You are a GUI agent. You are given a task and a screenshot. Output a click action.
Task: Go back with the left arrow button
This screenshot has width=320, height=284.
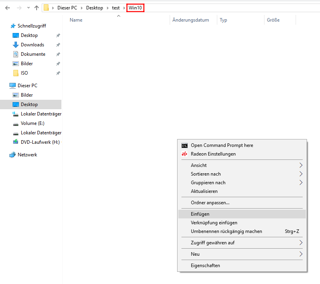[x=7, y=8]
